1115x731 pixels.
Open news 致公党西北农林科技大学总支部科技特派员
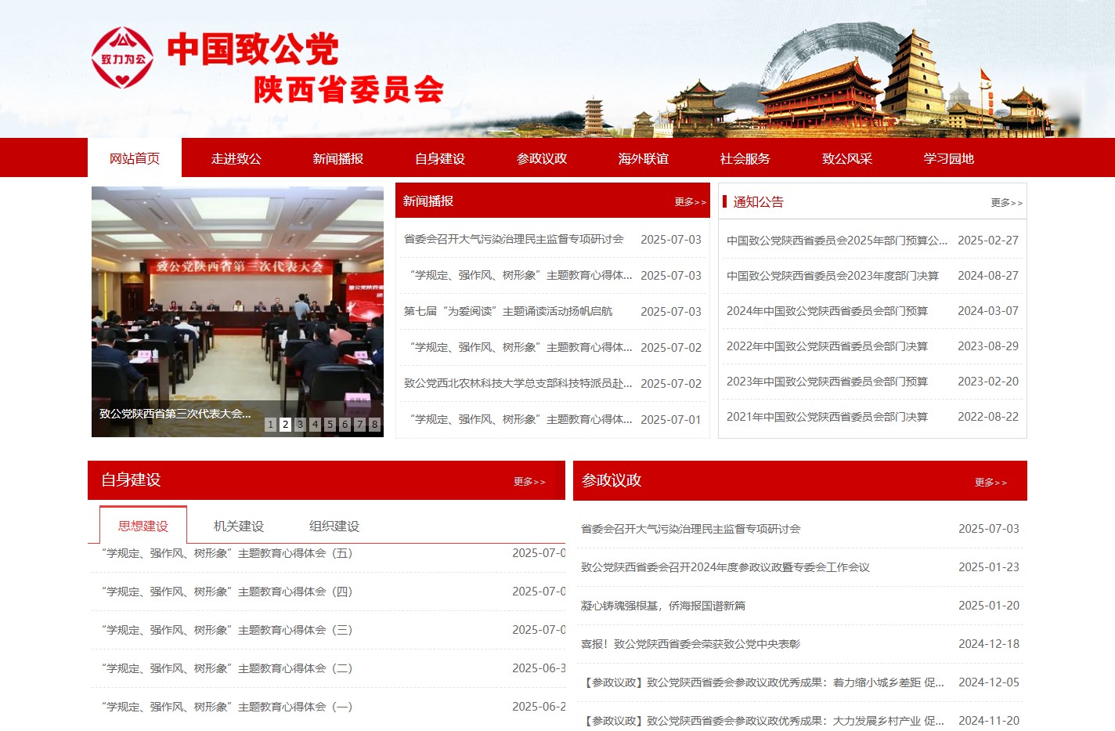518,383
